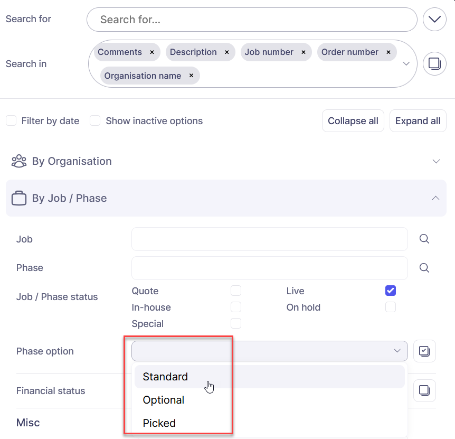This screenshot has width=455, height=439.
Task: Open the search options chevron button
Action: tap(434, 20)
